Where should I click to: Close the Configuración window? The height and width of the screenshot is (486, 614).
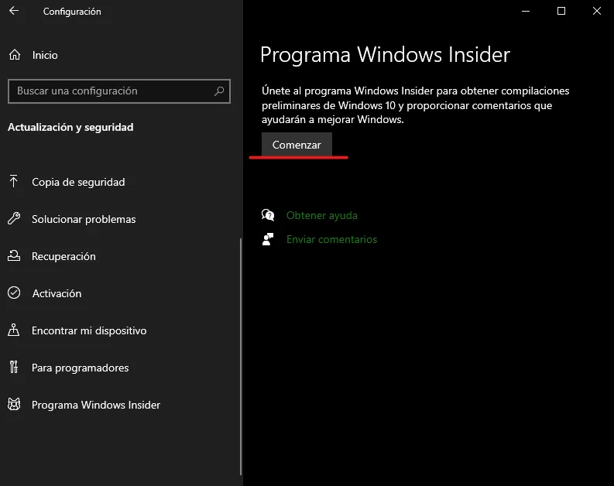596,11
